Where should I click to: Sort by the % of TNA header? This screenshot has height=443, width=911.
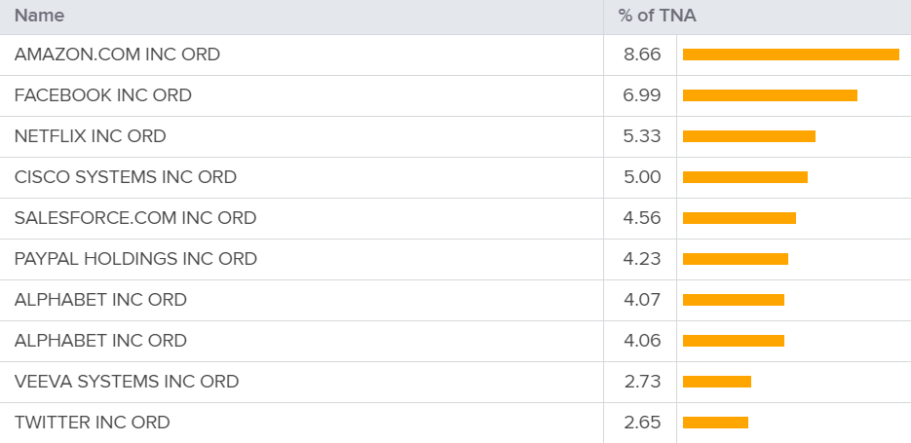pyautogui.click(x=657, y=16)
